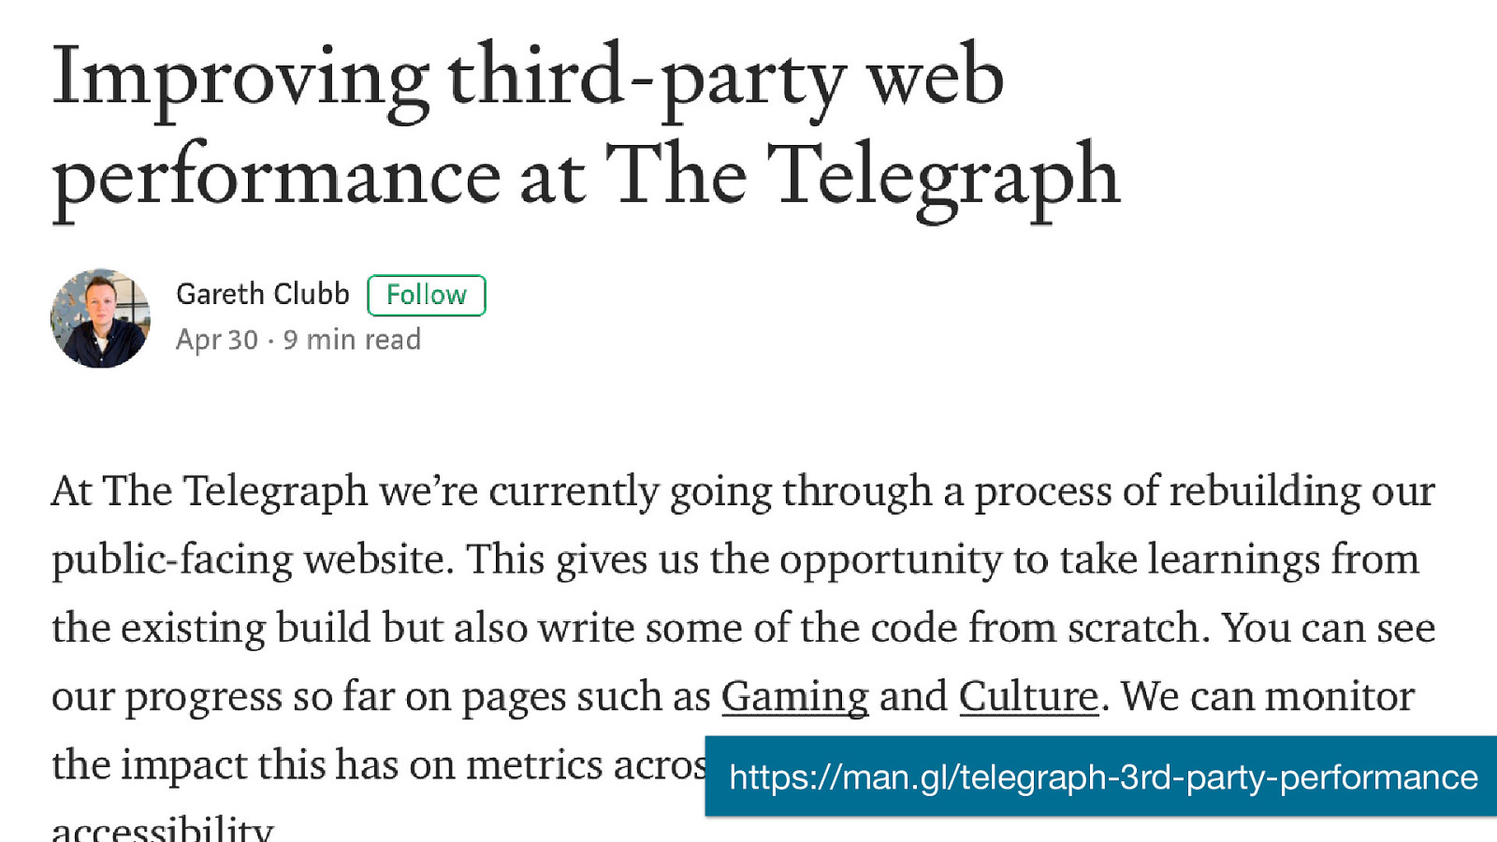Click the text line starting 'the existing build'
1497x842 pixels.
[743, 628]
